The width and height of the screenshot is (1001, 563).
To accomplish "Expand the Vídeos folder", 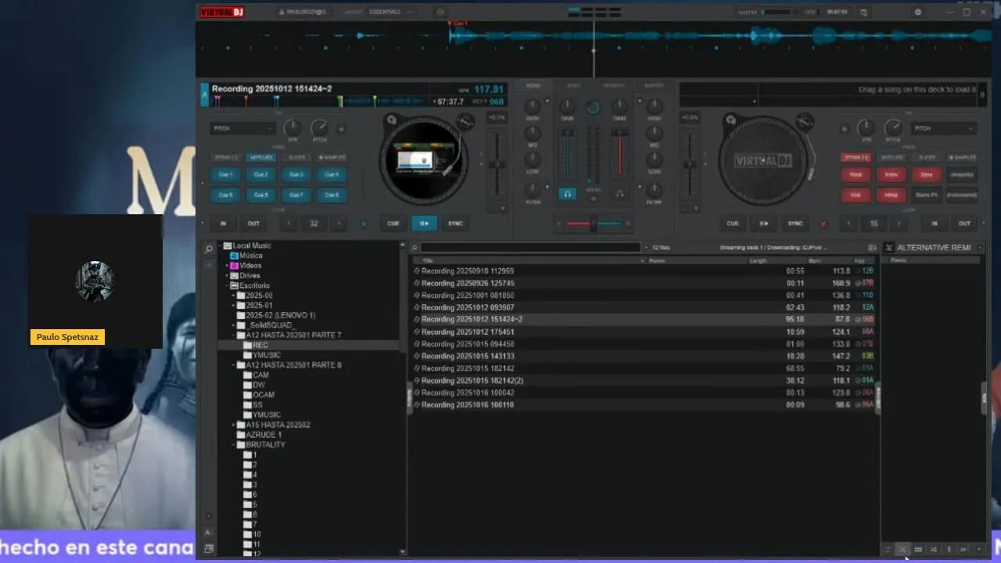I will 227,266.
